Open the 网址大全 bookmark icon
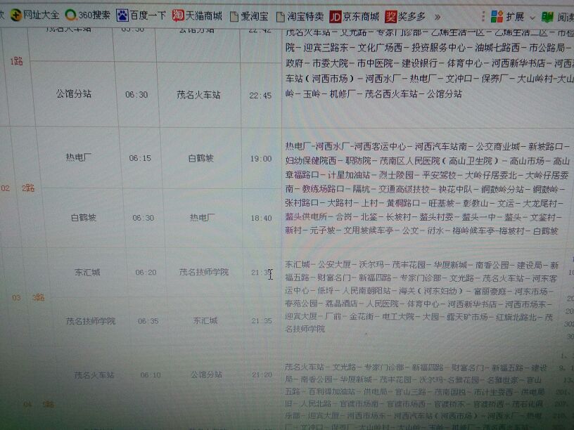The height and width of the screenshot is (430, 574). click(15, 15)
